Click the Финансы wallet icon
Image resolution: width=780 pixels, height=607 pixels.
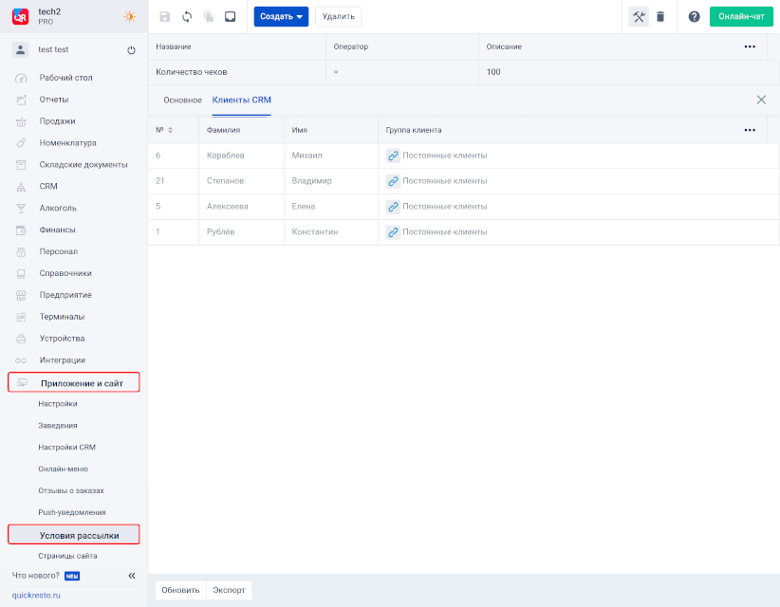point(21,230)
